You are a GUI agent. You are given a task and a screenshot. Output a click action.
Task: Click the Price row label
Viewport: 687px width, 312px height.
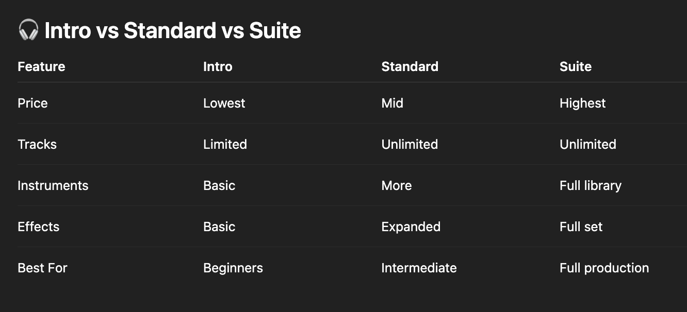point(32,103)
